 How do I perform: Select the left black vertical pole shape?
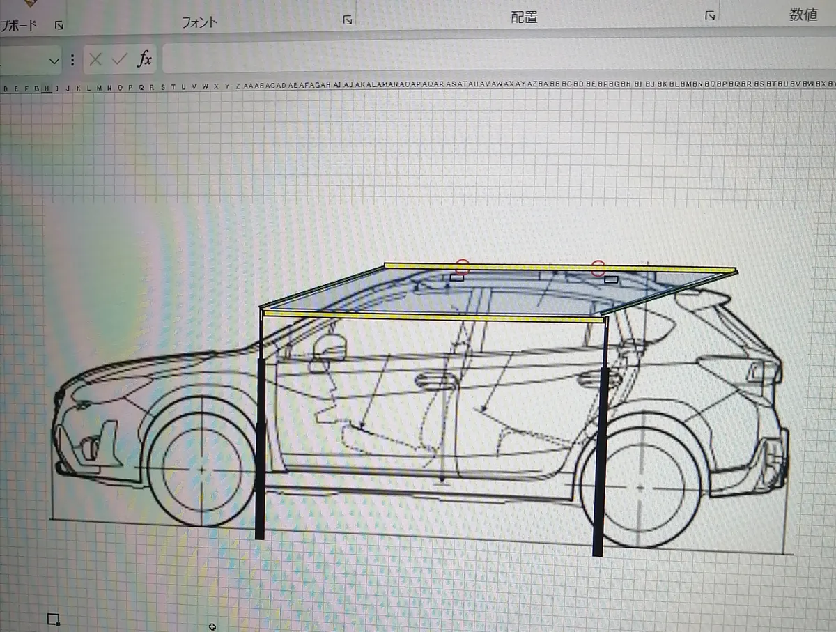pyautogui.click(x=260, y=446)
